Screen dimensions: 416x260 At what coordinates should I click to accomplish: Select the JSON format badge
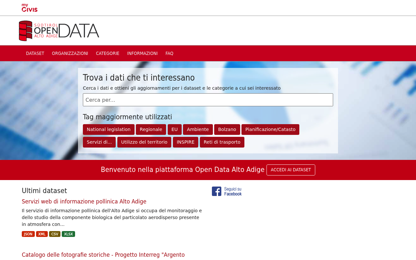point(28,234)
